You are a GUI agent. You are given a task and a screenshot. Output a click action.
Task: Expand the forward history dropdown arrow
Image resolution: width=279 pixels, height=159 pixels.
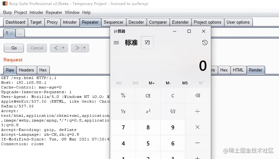click(x=84, y=48)
